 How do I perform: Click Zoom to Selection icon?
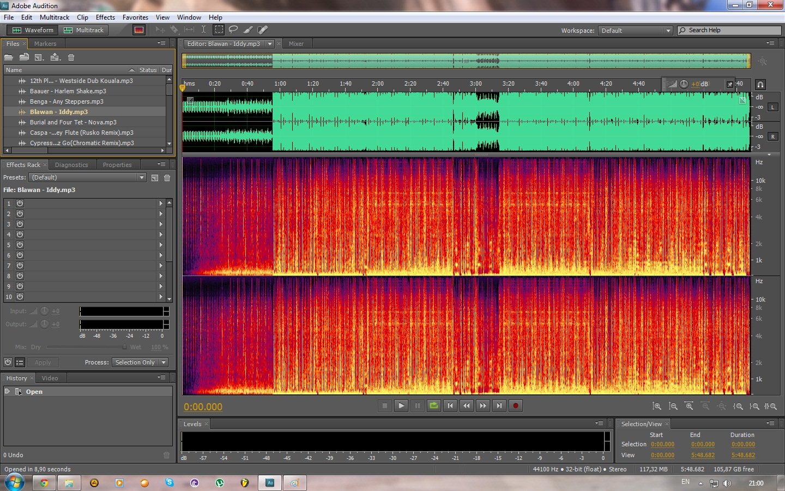tap(770, 406)
